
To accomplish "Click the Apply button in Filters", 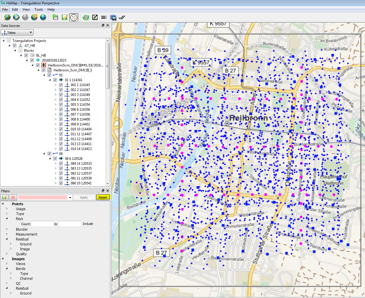I will pyautogui.click(x=84, y=197).
